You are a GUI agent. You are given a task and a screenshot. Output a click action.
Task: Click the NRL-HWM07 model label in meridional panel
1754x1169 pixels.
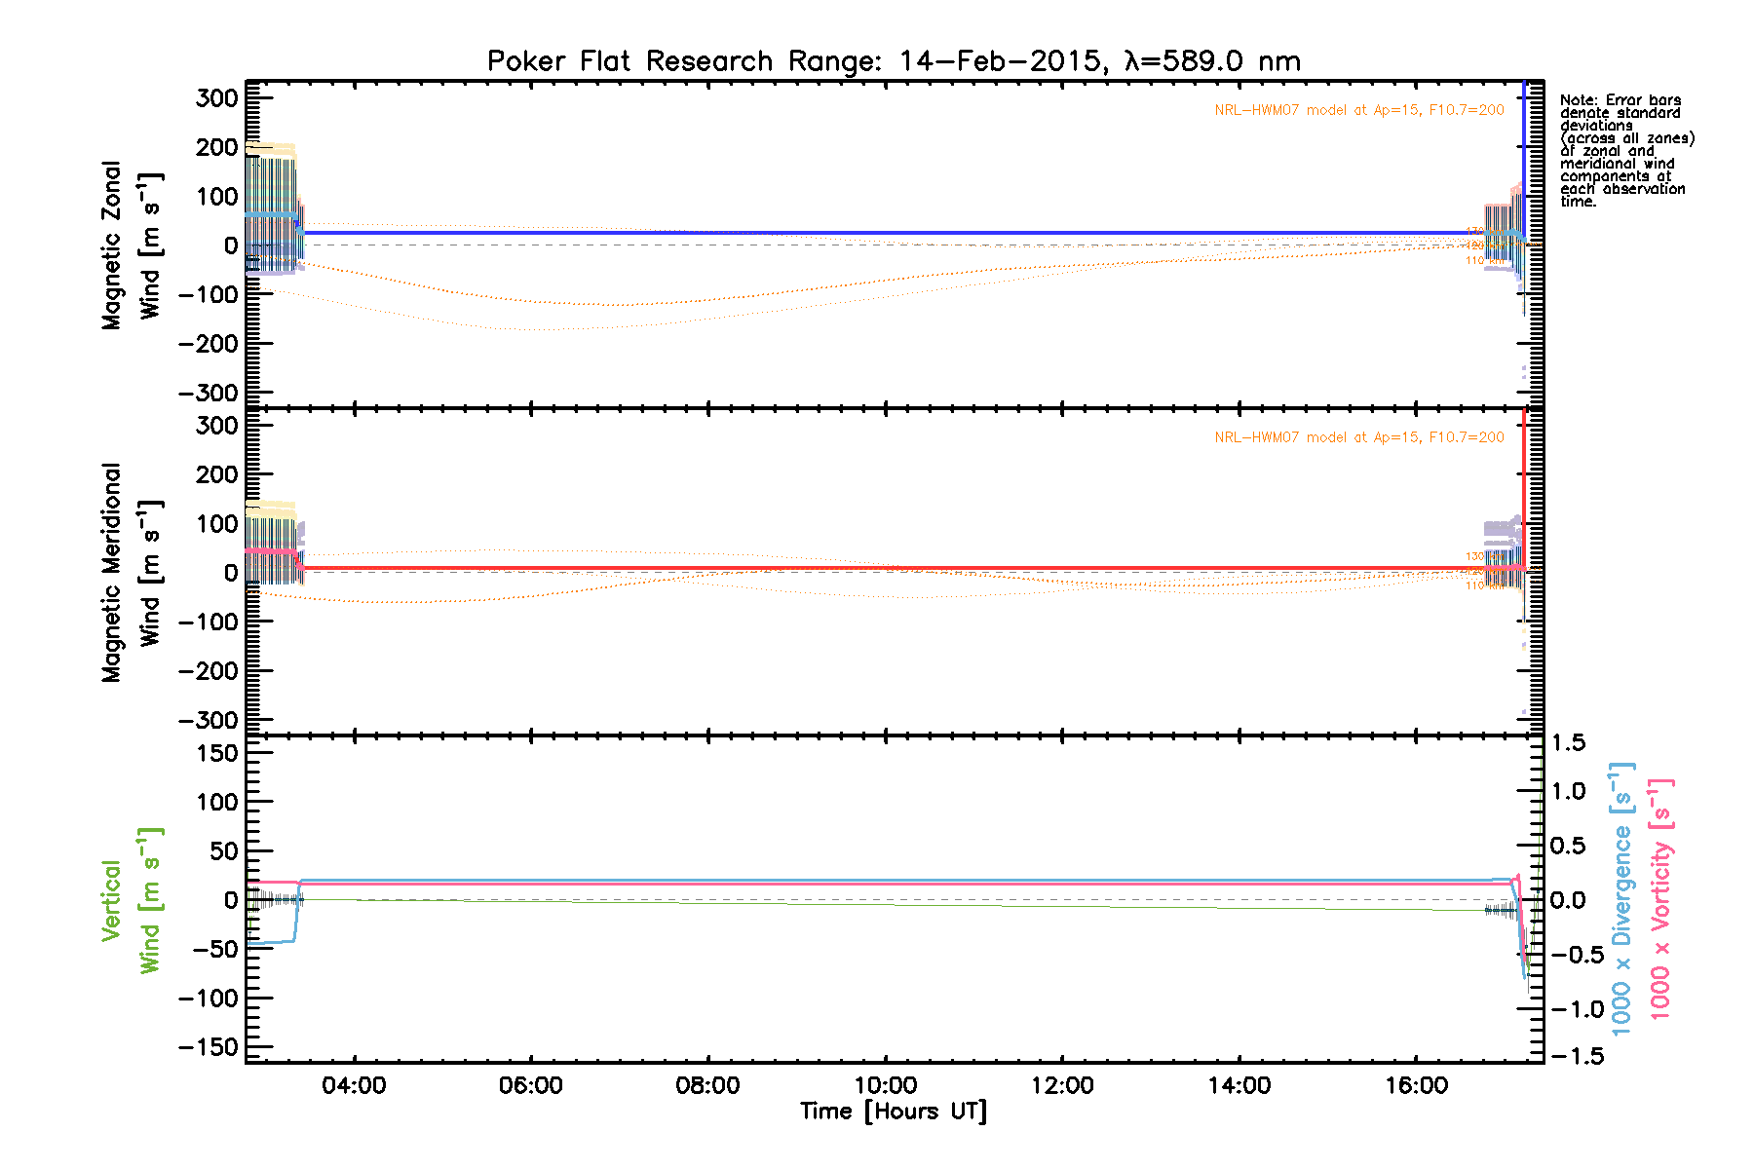coord(1358,437)
